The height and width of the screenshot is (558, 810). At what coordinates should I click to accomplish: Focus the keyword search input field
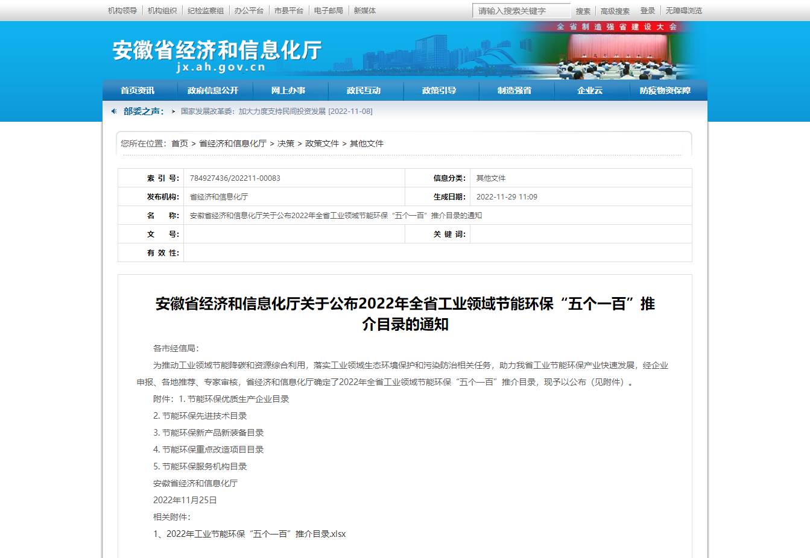(521, 11)
